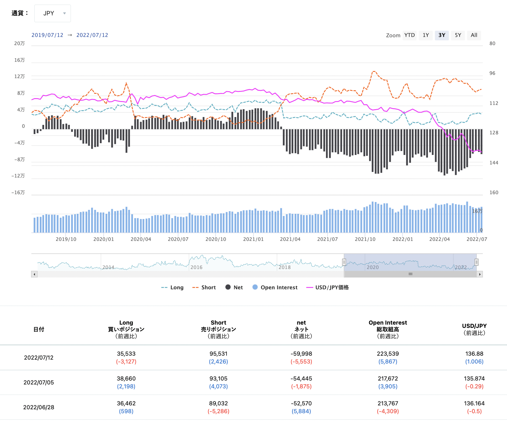
Task: Toggle the USD/JPY価格 legend item
Action: [327, 287]
